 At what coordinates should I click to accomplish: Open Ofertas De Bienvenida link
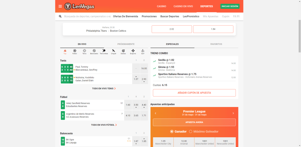[x=126, y=16]
